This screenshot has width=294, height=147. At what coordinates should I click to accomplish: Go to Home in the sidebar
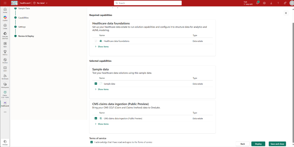5,10
